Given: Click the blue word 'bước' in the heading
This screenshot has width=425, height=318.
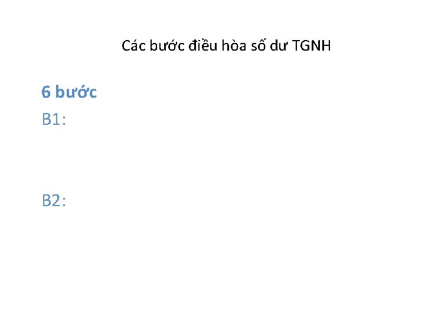Looking at the screenshot, I should point(76,92).
